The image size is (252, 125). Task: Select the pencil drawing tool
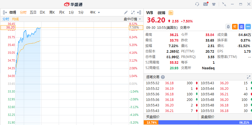[126, 12]
